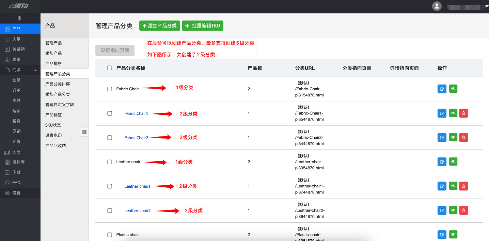The image size is (489, 241).
Task: Toggle the select-all checkbox in table header
Action: pyautogui.click(x=110, y=68)
